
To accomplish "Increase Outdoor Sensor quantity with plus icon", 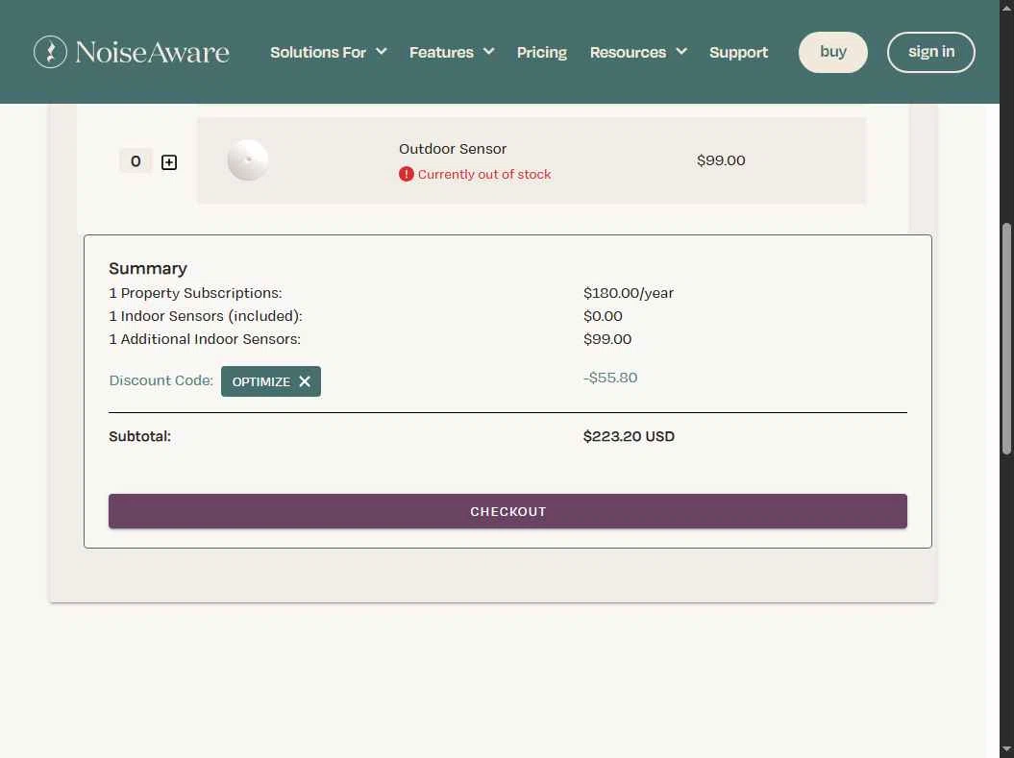I will point(169,162).
